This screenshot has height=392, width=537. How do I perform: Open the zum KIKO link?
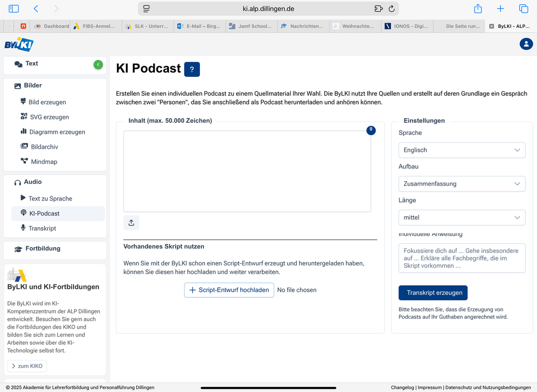(x=27, y=366)
